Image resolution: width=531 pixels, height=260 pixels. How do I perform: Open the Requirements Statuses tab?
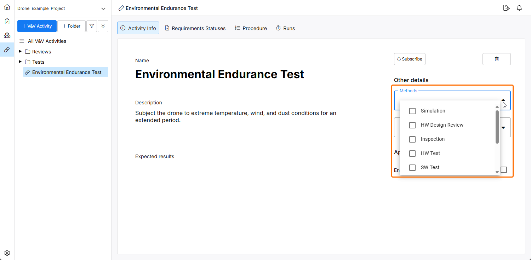pyautogui.click(x=195, y=28)
